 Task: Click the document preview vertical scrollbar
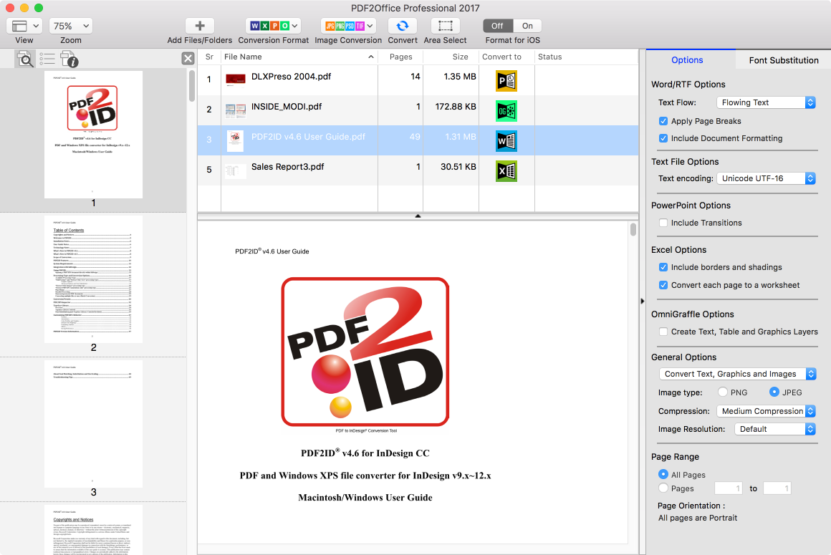[633, 229]
